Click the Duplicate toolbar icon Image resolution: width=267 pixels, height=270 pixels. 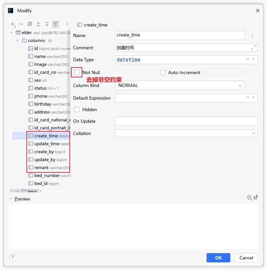[30, 24]
